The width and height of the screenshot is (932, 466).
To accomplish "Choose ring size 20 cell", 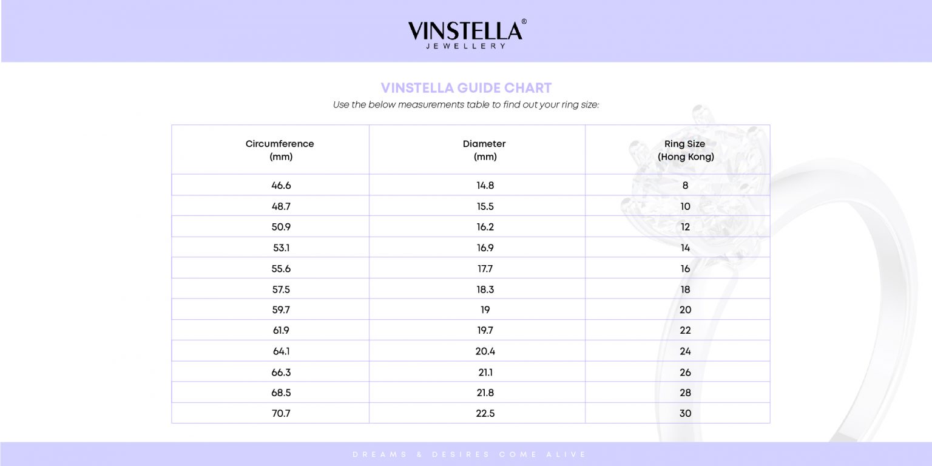I will coord(685,310).
